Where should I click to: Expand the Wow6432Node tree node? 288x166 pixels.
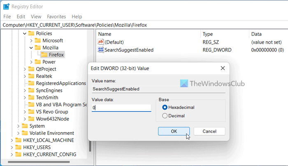25,119
